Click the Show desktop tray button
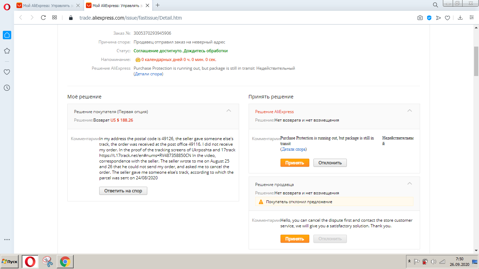The image size is (479, 269). coord(475,262)
